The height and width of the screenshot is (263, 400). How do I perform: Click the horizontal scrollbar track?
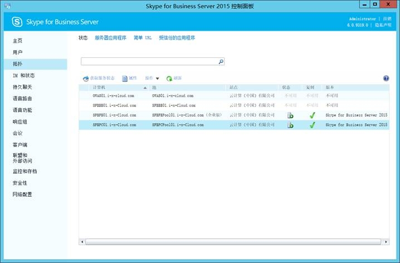pyautogui.click(x=233, y=242)
